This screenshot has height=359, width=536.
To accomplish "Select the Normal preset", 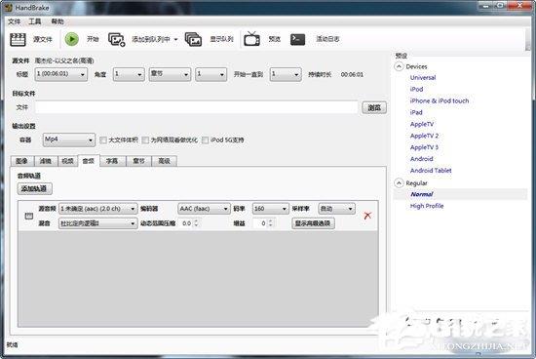I will (x=422, y=194).
